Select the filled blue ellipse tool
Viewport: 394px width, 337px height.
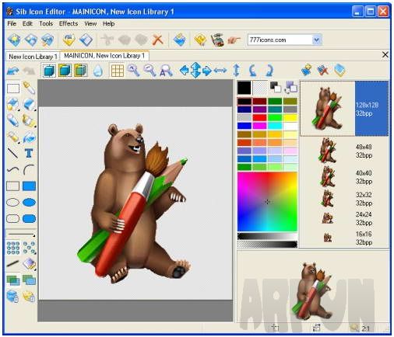[29, 202]
